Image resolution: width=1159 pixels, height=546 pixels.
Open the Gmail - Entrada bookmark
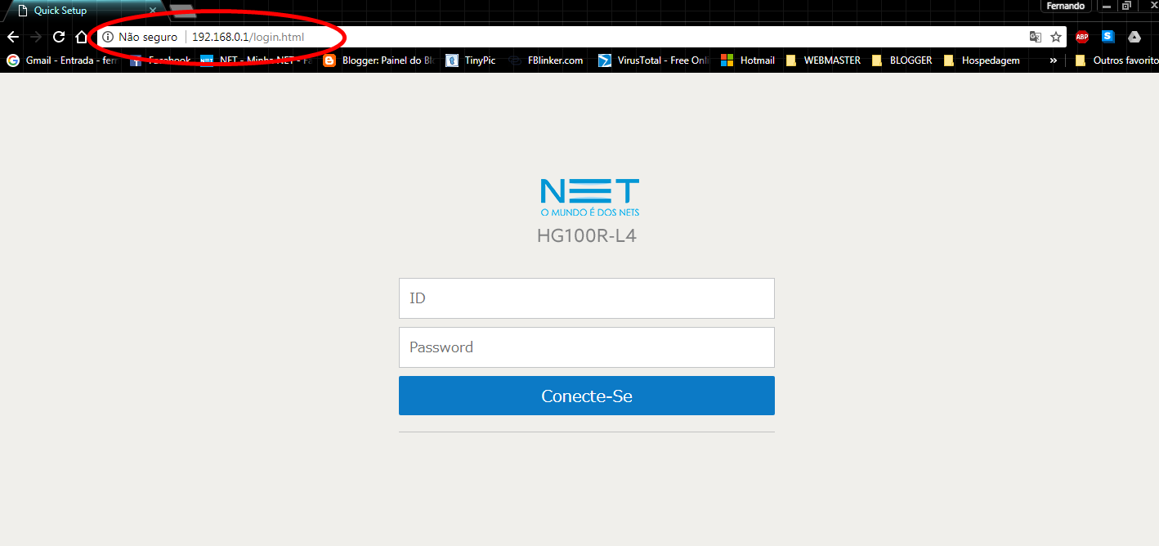pos(62,60)
